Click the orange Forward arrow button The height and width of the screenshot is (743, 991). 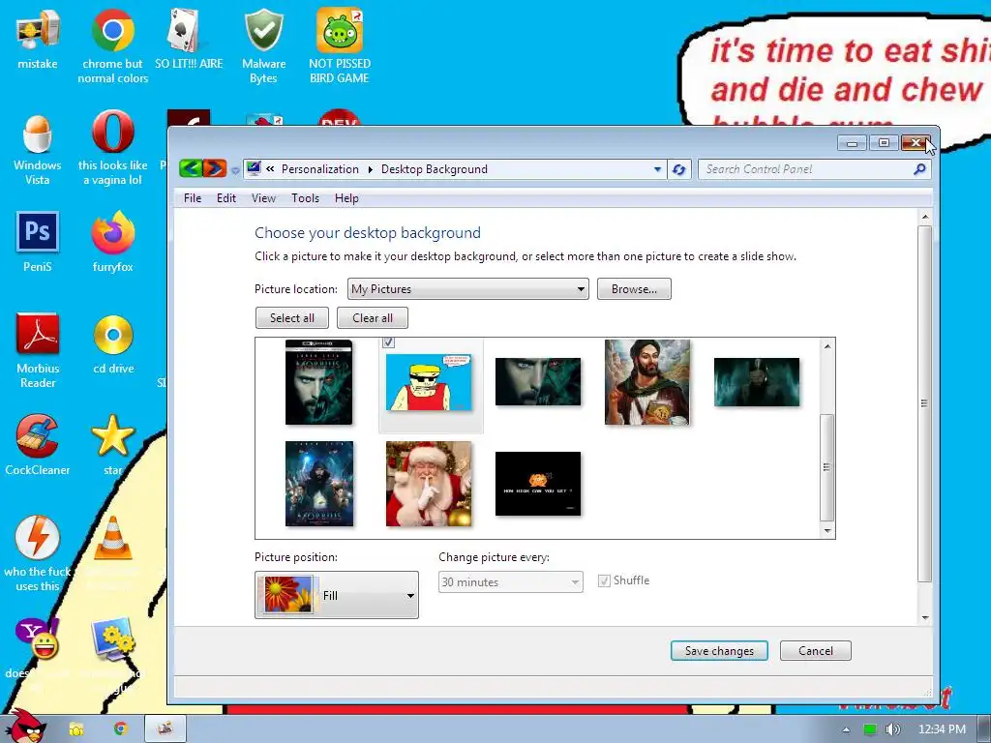(215, 168)
